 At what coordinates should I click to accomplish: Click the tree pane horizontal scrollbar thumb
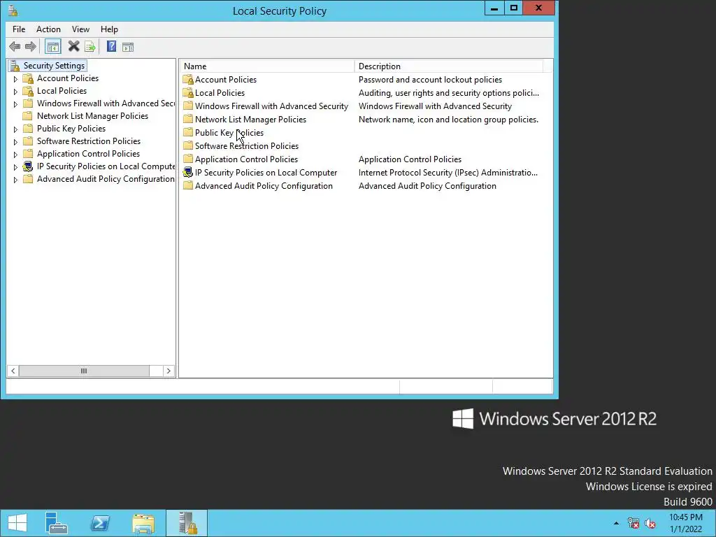(84, 371)
